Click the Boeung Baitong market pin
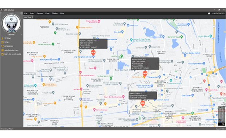The image size is (226, 138). tap(59, 59)
